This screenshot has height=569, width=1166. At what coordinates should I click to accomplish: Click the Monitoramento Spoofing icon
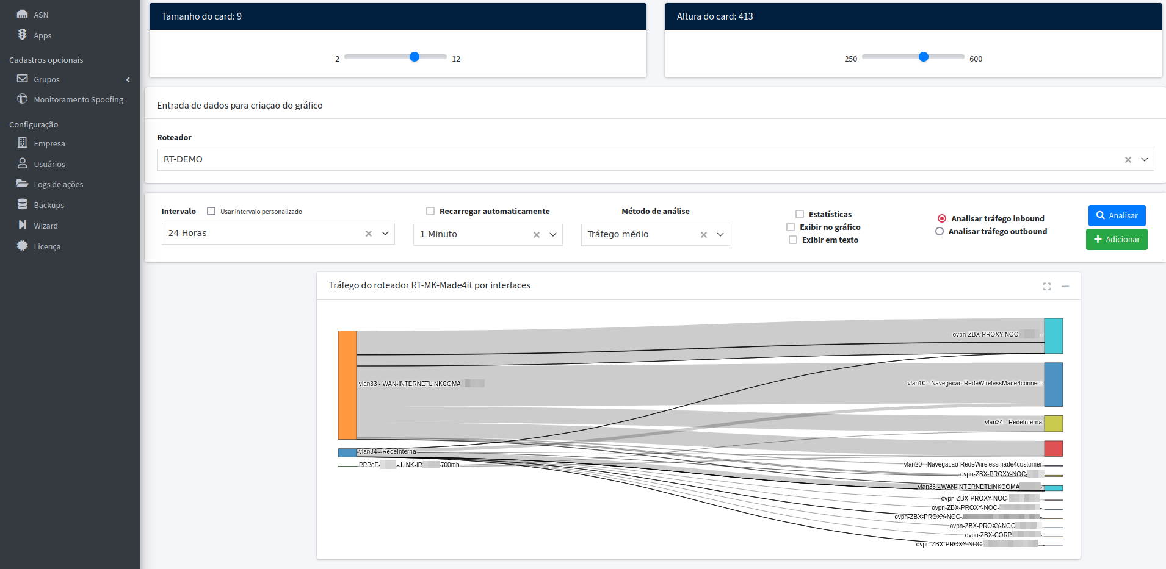click(23, 99)
